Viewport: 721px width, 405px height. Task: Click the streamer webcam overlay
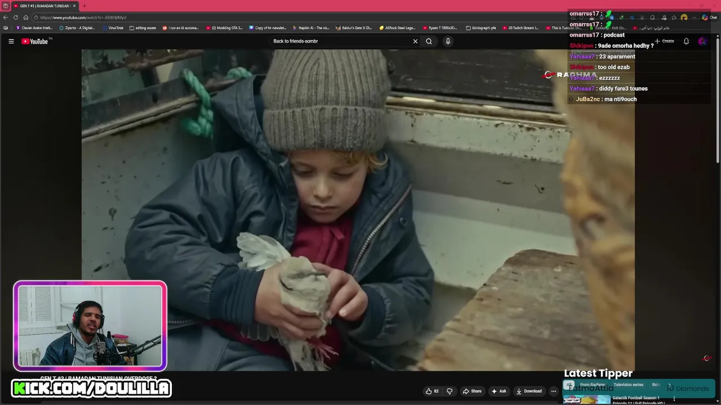90,326
